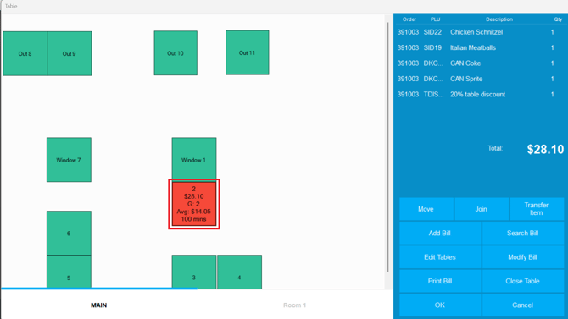The height and width of the screenshot is (319, 568).
Task: Click the SID22 PLU cell
Action: point(432,32)
